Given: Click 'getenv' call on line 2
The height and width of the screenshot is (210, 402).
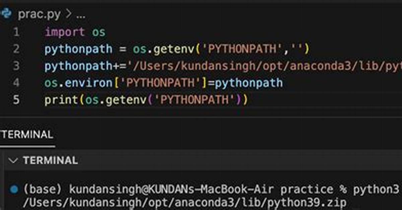Looking at the screenshot, I should tap(174, 49).
